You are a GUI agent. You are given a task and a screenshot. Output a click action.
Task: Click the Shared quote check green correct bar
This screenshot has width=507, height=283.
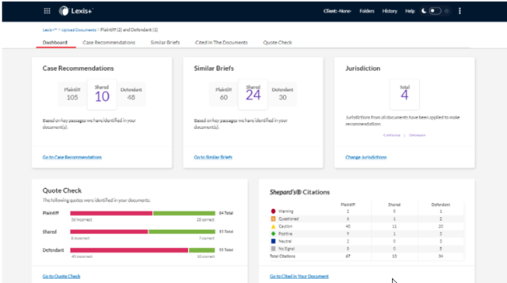182,232
